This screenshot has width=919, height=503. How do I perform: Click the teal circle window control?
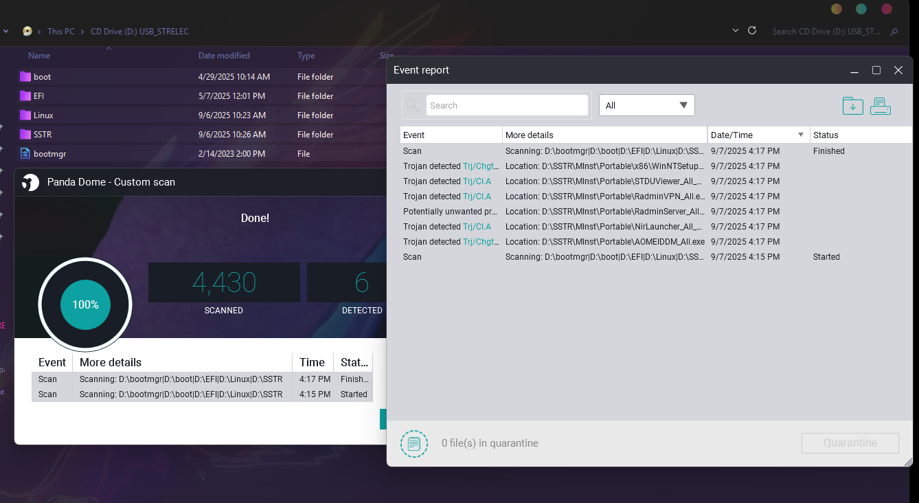(x=861, y=9)
